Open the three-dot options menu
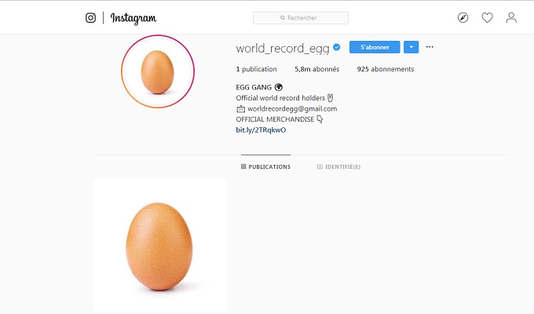The width and height of the screenshot is (534, 314). coord(430,47)
